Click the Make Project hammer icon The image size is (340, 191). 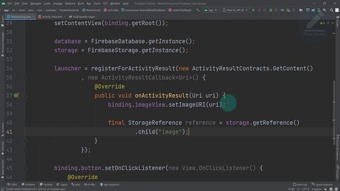pyautogui.click(x=198, y=10)
